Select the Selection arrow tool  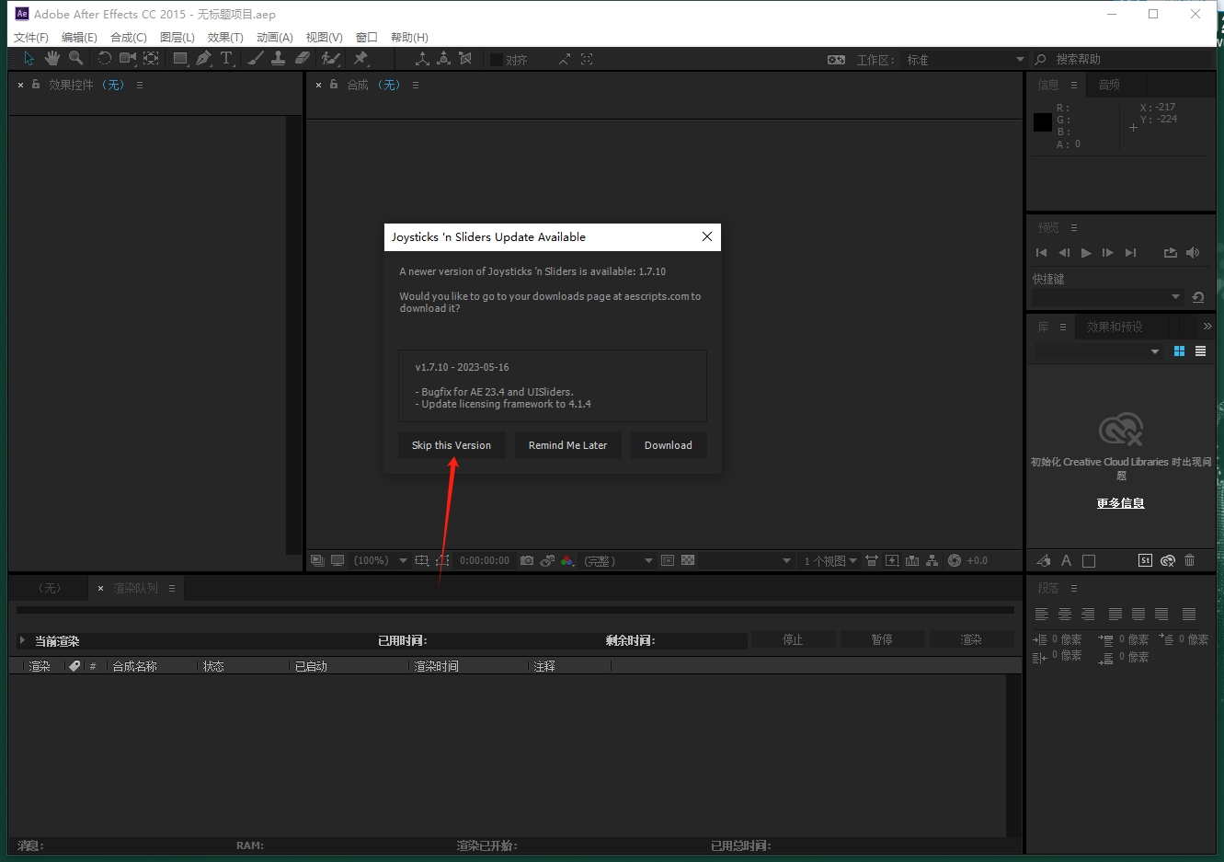click(x=29, y=58)
